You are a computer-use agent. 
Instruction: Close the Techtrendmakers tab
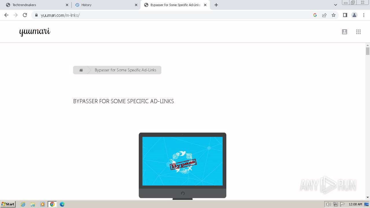[x=67, y=5]
